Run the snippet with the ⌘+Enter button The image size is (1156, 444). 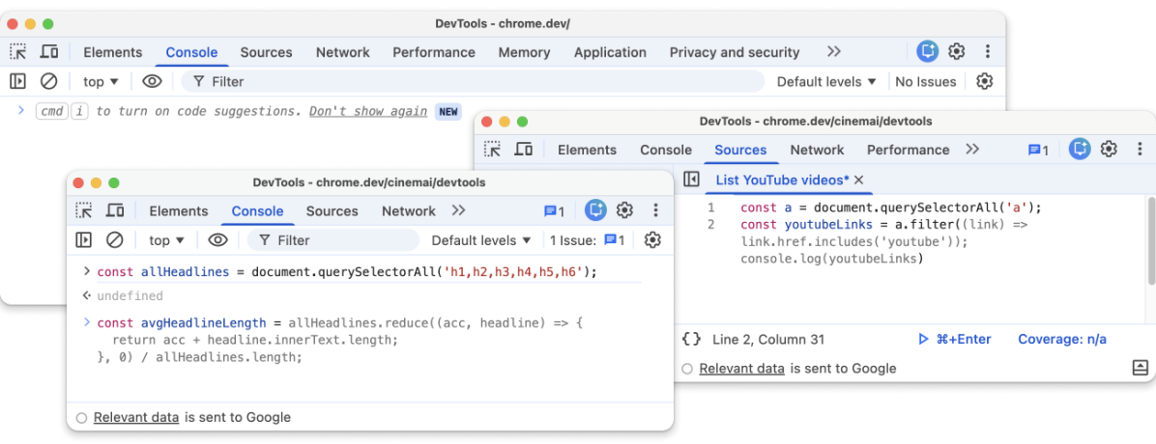[x=954, y=339]
